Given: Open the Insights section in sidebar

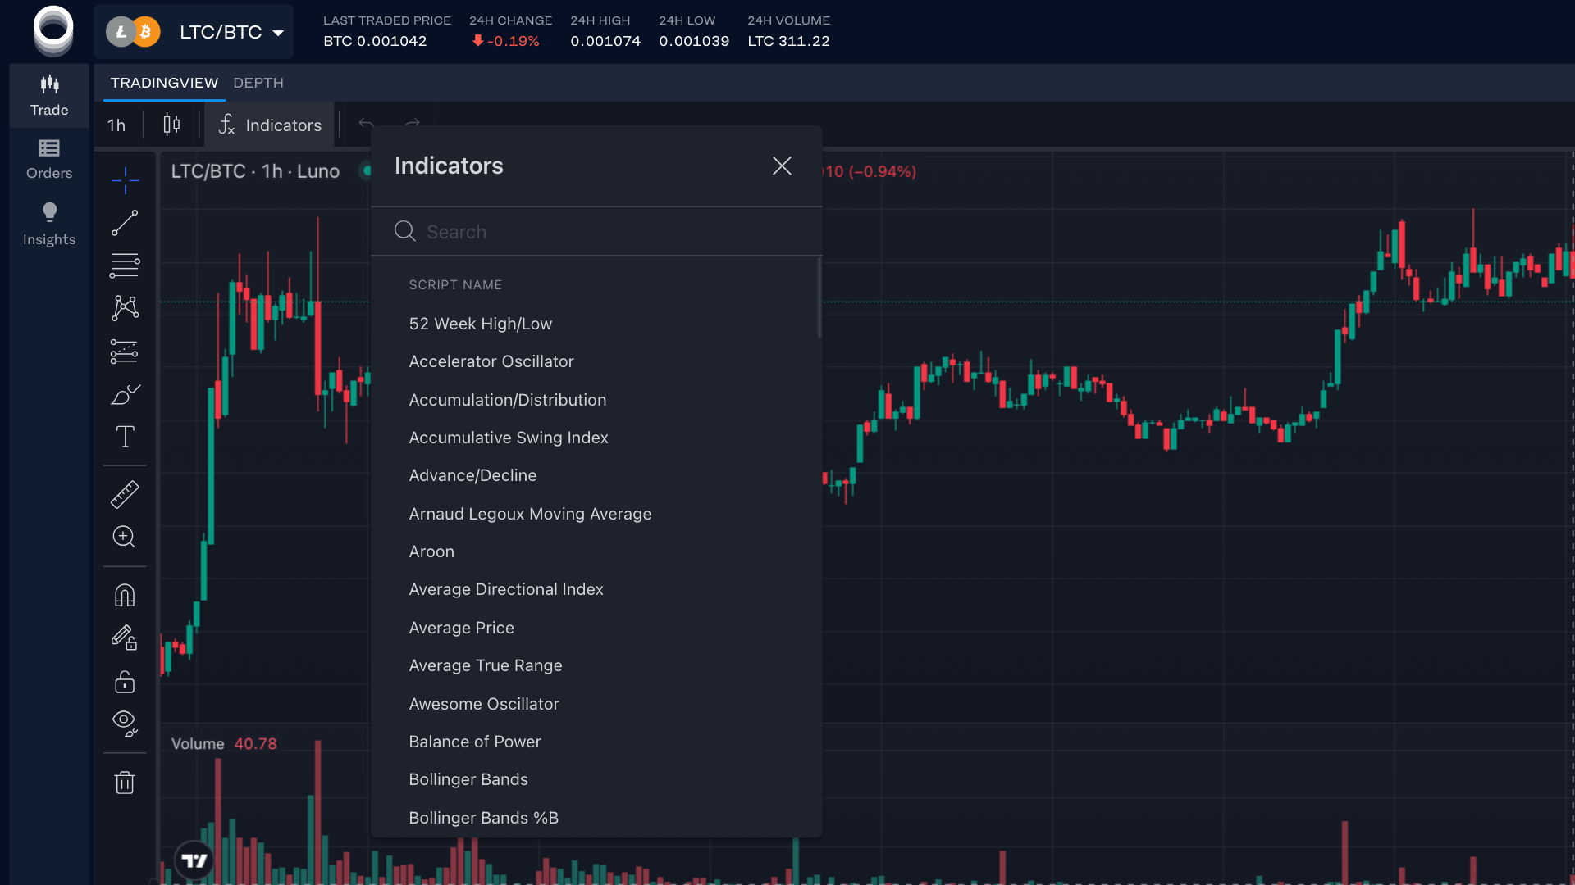Looking at the screenshot, I should tap(49, 224).
